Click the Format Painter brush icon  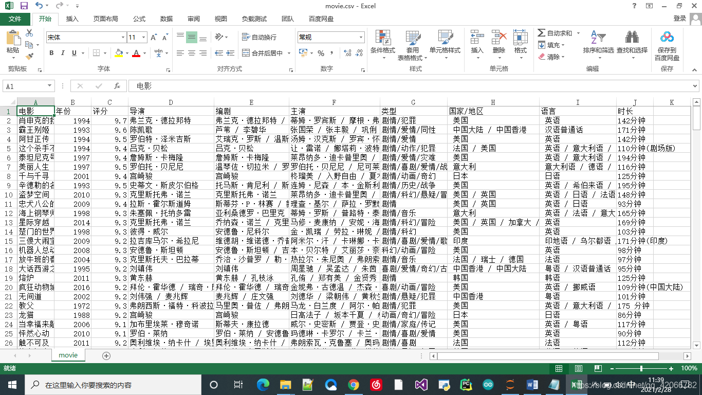point(29,56)
